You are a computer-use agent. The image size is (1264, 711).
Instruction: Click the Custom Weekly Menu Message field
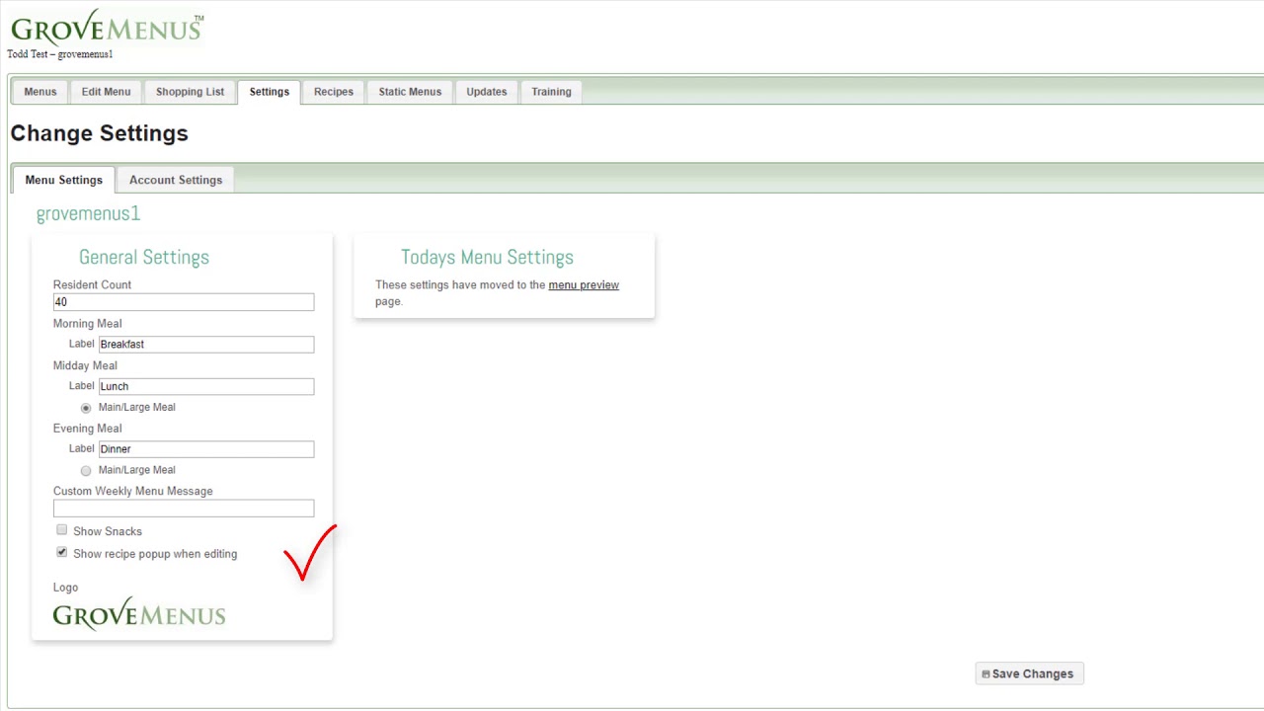184,508
